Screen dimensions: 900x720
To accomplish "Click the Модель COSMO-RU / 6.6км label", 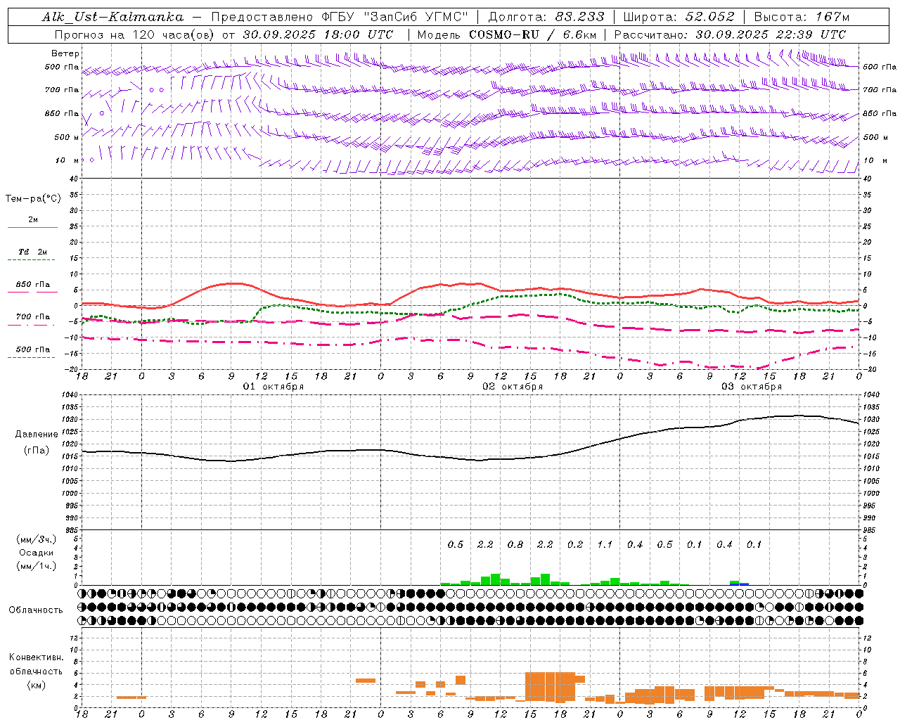I will pos(507,34).
